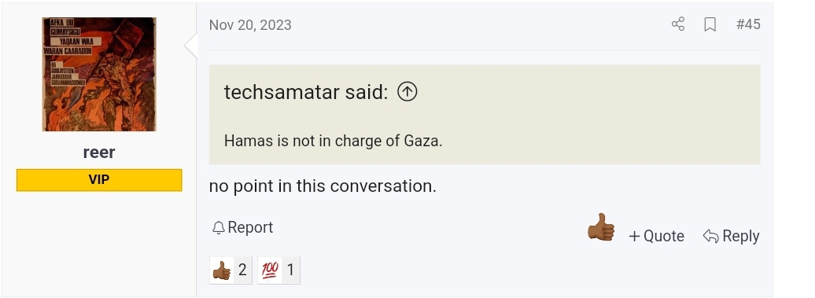This screenshot has width=815, height=298.
Task: Open the thumbs-up reaction list showing 2
Action: tap(230, 270)
